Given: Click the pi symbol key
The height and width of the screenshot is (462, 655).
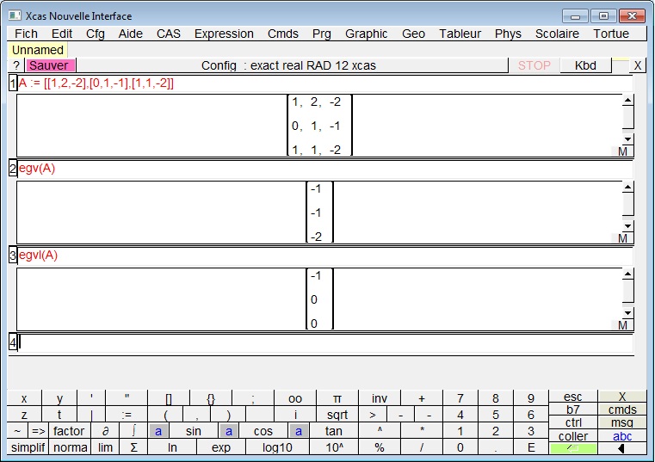Looking at the screenshot, I should click(x=337, y=398).
